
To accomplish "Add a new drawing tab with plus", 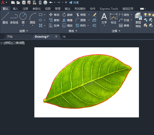I will point(64,37).
